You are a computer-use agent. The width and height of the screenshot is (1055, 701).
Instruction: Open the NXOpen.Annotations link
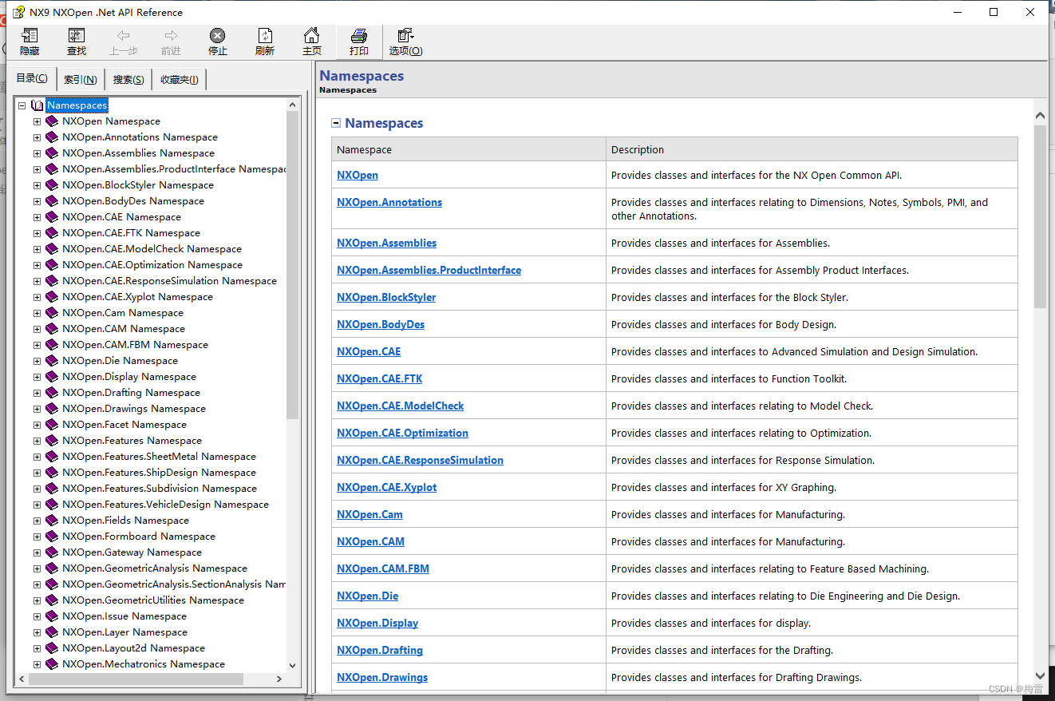click(x=389, y=202)
